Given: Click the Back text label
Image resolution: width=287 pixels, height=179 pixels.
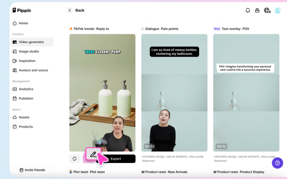Looking at the screenshot, I should [80, 10].
